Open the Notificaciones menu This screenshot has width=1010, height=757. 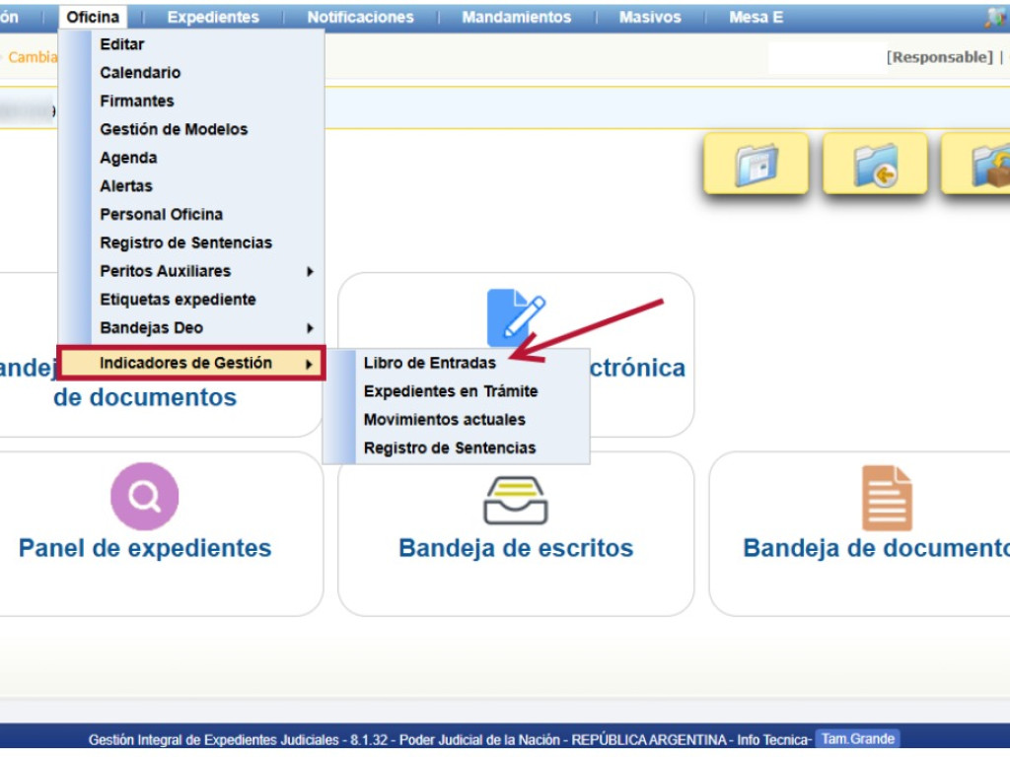361,16
